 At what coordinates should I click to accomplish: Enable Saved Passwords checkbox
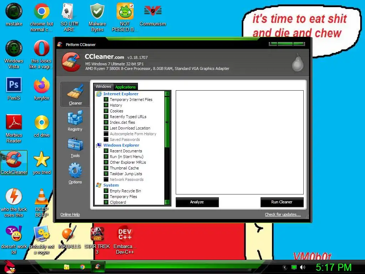[106, 139]
